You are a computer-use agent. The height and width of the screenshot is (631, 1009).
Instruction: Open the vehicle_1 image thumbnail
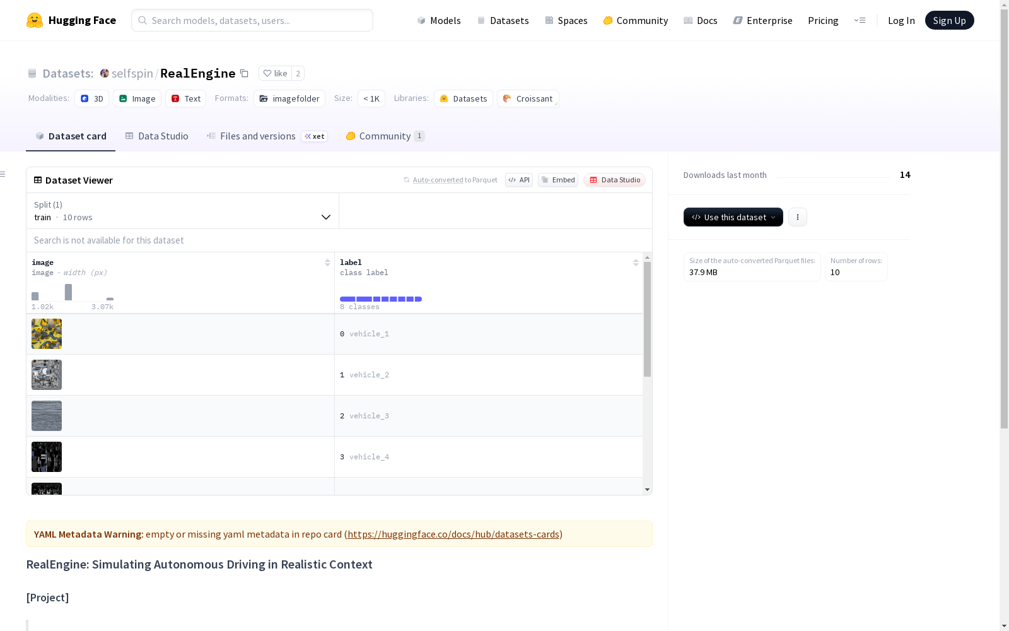pos(47,334)
